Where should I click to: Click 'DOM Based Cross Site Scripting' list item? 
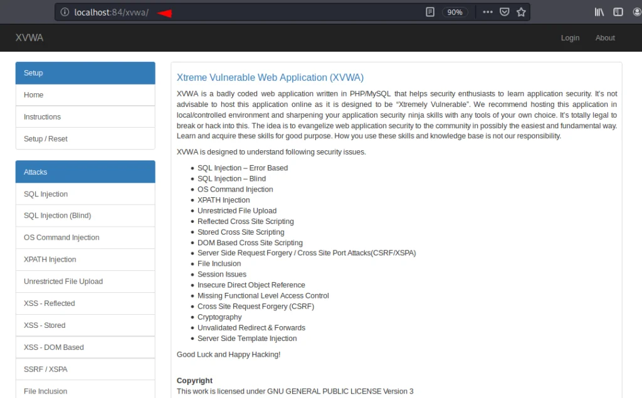tap(250, 242)
